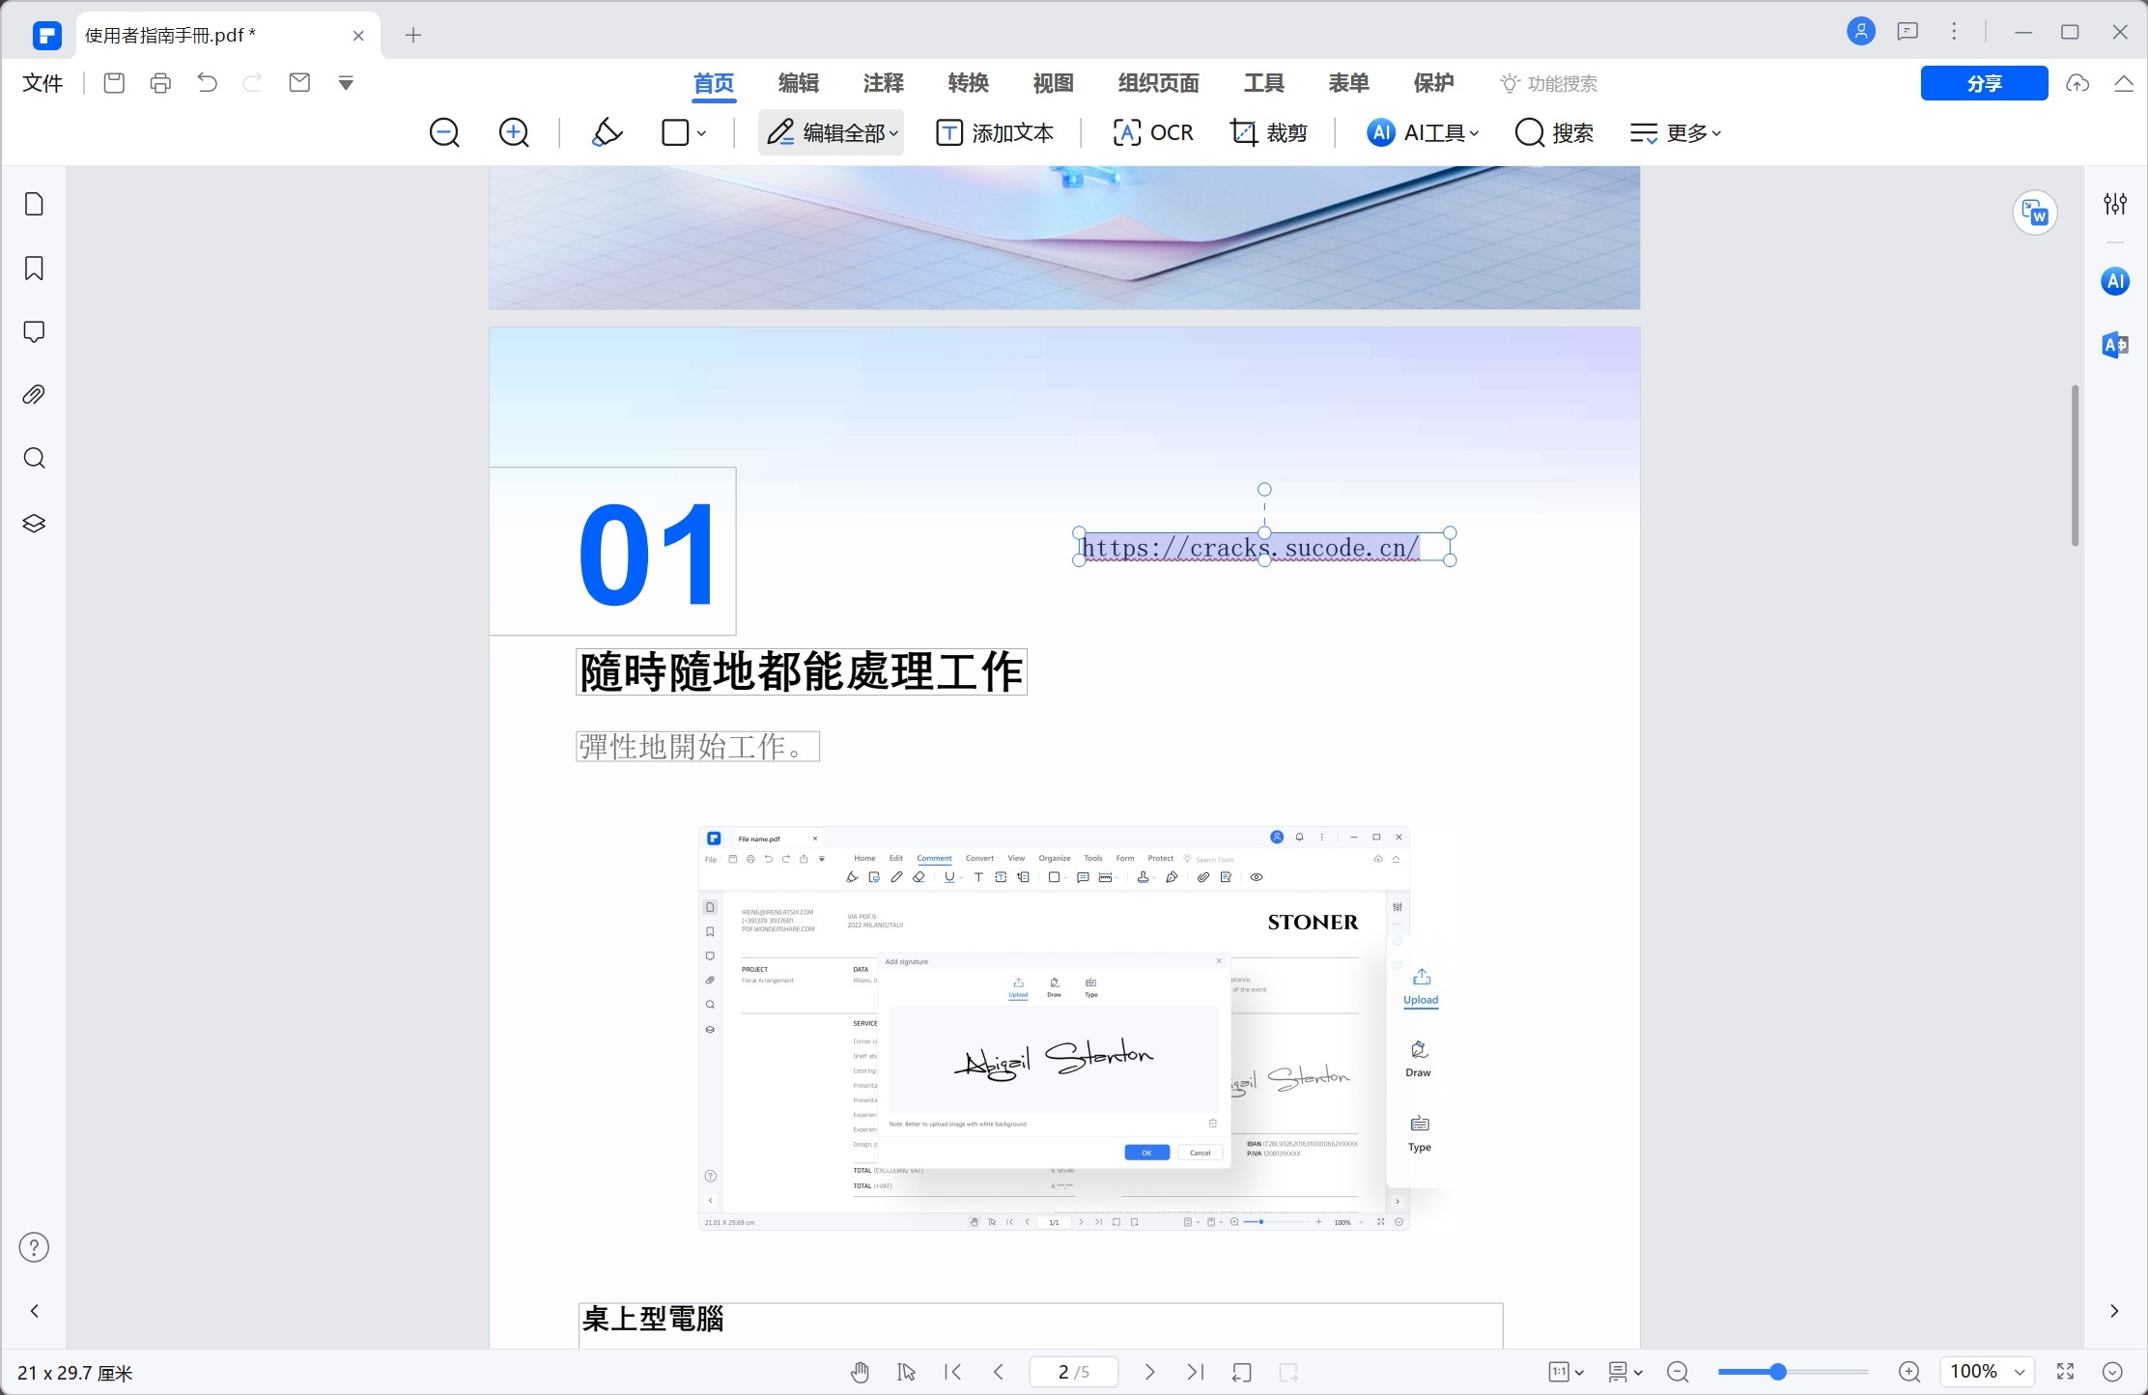Viewport: 2148px width, 1395px height.
Task: Upload to cloud using cloud icon
Action: click(x=2077, y=83)
